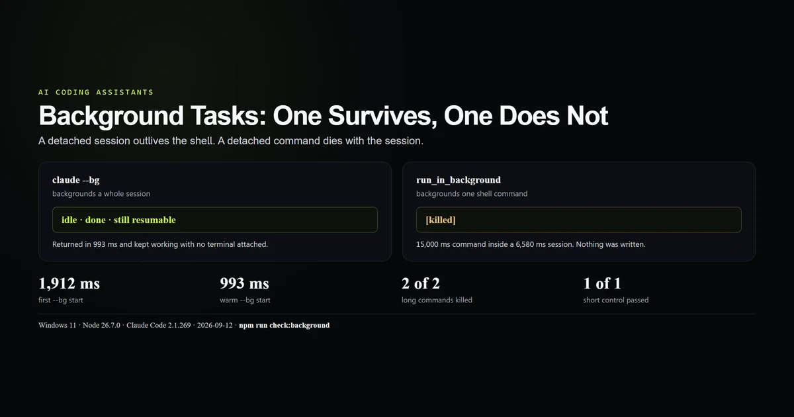Click the '1 of 1' stat value
The width and height of the screenshot is (794, 417).
pyautogui.click(x=602, y=283)
